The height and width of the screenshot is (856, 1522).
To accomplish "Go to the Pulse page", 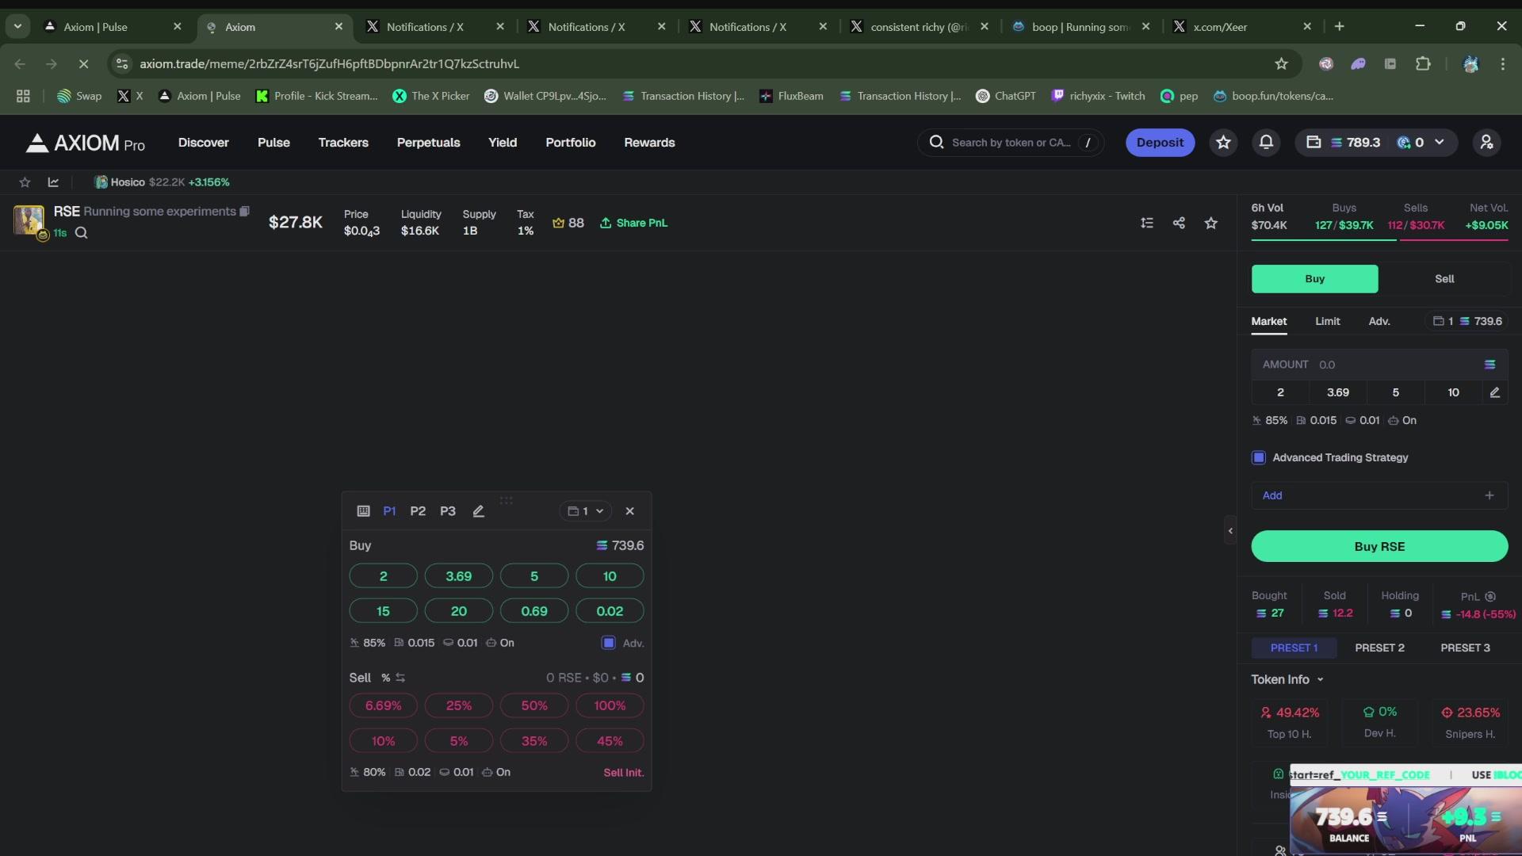I will (273, 143).
